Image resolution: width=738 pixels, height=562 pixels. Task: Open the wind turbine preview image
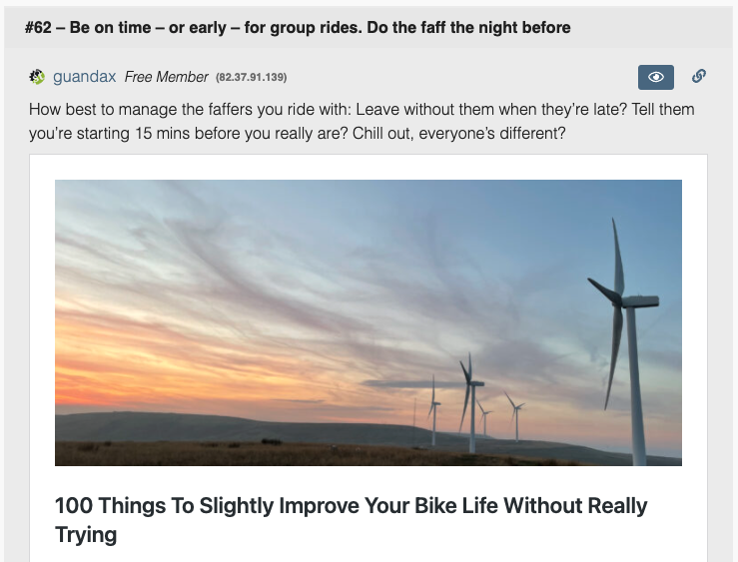tap(368, 321)
